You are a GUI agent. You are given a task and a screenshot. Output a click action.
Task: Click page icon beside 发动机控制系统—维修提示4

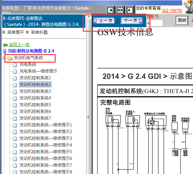[15, 145]
